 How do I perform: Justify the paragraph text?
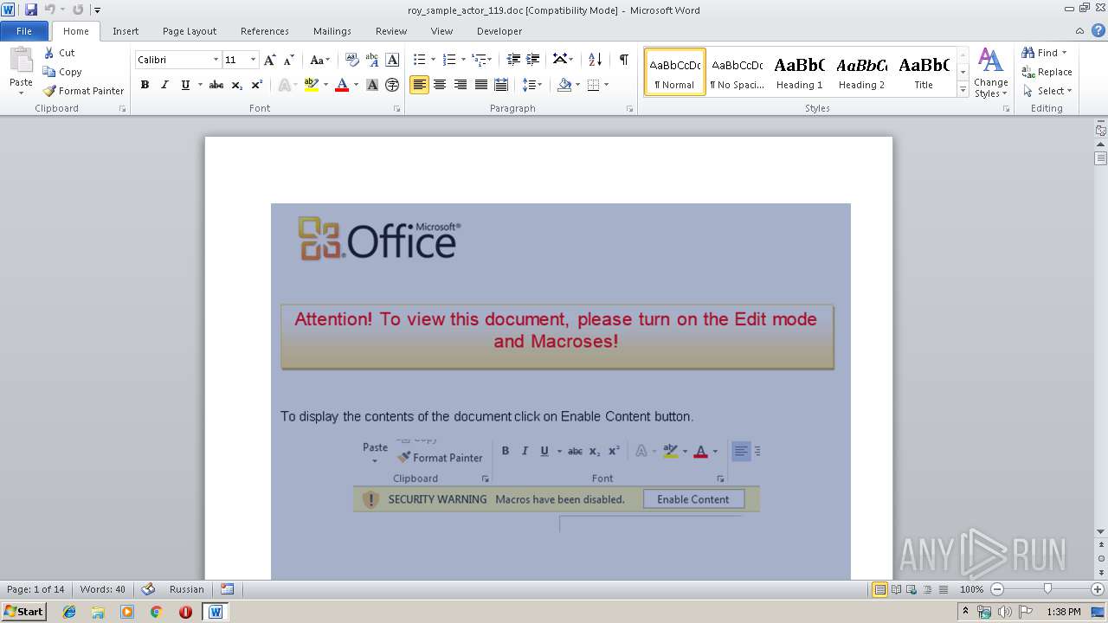[480, 85]
